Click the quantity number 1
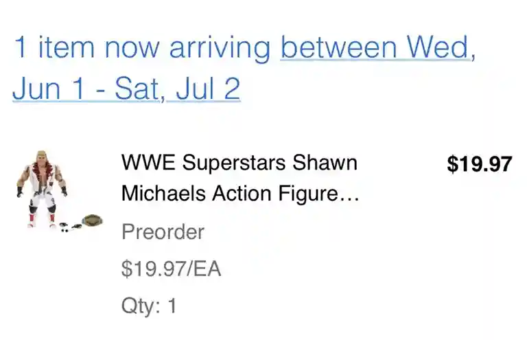This screenshot has height=340, width=527. click(172, 305)
